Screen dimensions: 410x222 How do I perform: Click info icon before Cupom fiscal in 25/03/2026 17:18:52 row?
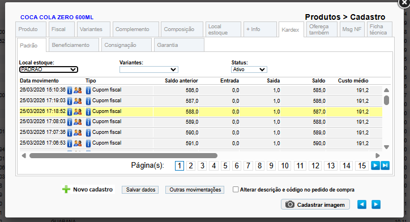click(88, 112)
